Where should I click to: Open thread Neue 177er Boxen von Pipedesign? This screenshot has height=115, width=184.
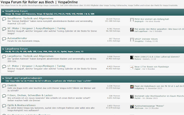point(152,67)
